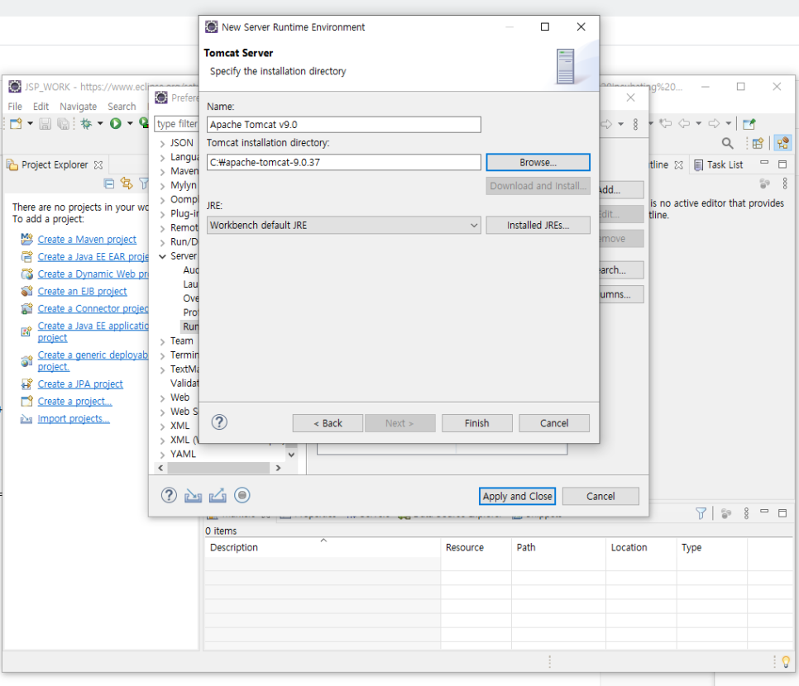Viewport: 799px width, 686px height.
Task: Open the Preferences dialog help icon
Action: (x=169, y=495)
